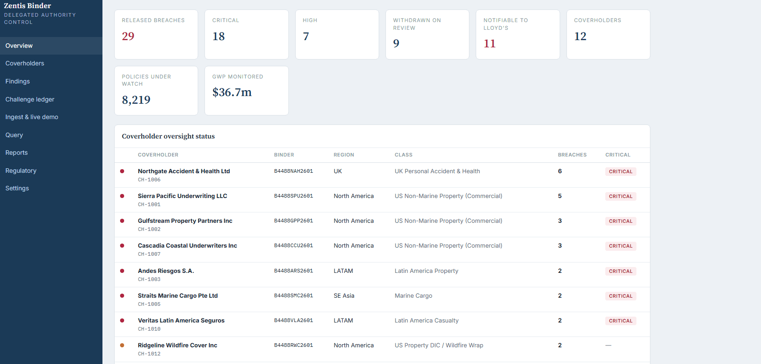Select Cascadia Coastal Underwriters Inc
Viewport: 761px width, 364px height.
[187, 246]
